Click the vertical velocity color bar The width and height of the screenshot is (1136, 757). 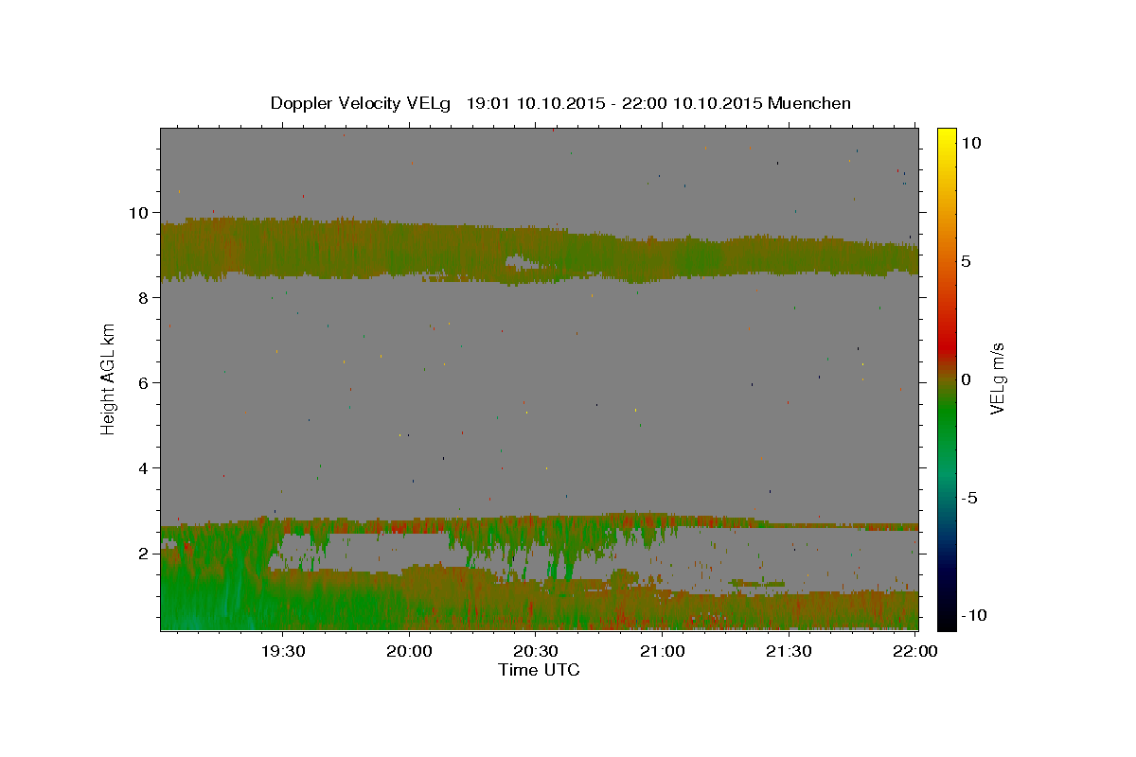click(x=947, y=378)
